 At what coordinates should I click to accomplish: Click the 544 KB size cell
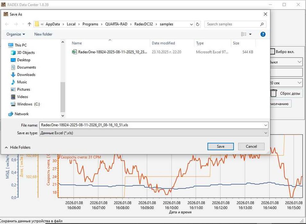click(248, 52)
